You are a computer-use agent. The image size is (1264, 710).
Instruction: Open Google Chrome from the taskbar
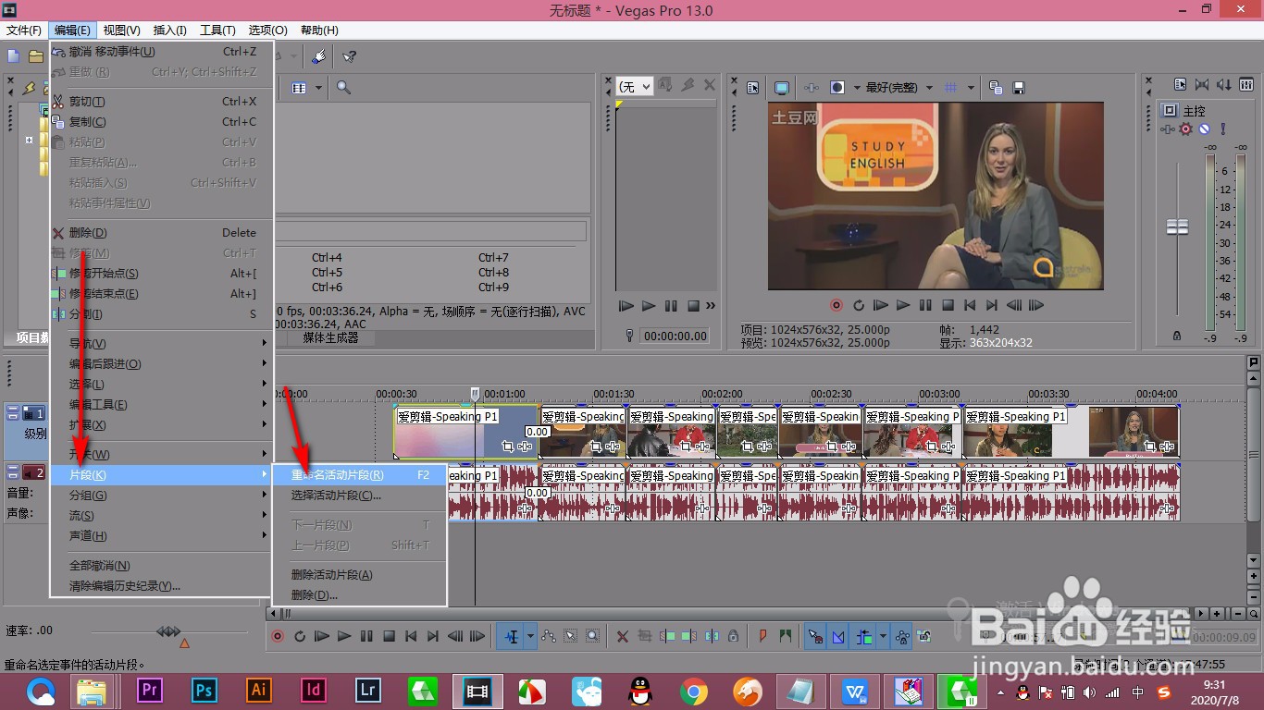click(x=693, y=691)
